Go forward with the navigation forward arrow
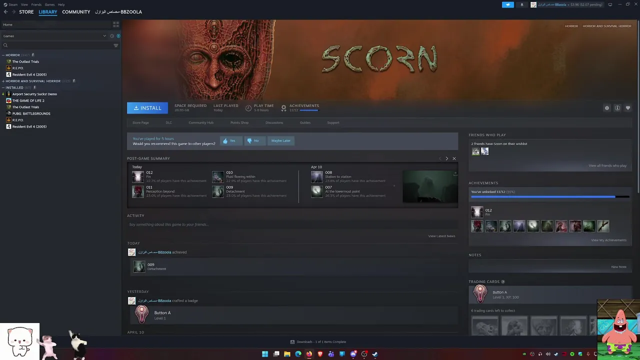This screenshot has height=360, width=640. (13, 12)
